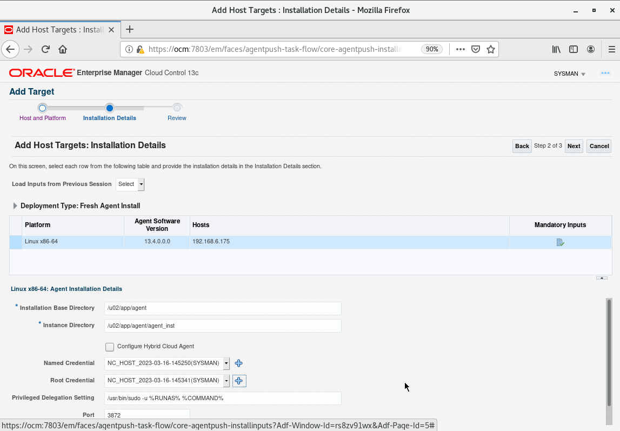Go back with Firefox back arrow
This screenshot has width=620, height=431.
[10, 49]
